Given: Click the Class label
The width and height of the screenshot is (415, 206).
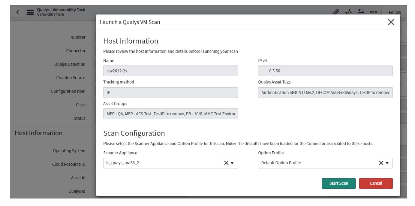Looking at the screenshot, I should (81, 105).
